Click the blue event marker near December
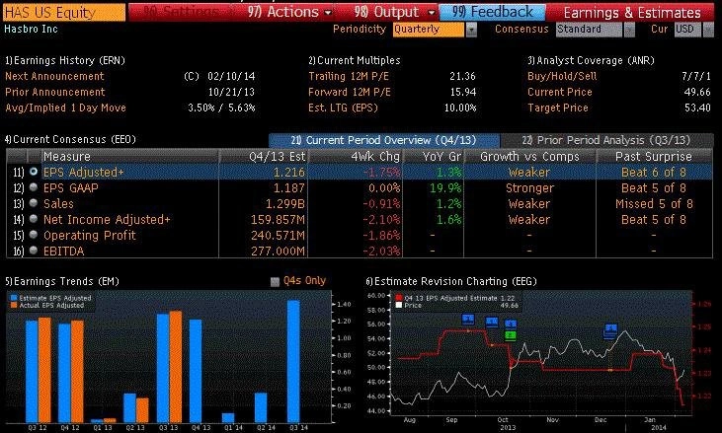 [611, 329]
